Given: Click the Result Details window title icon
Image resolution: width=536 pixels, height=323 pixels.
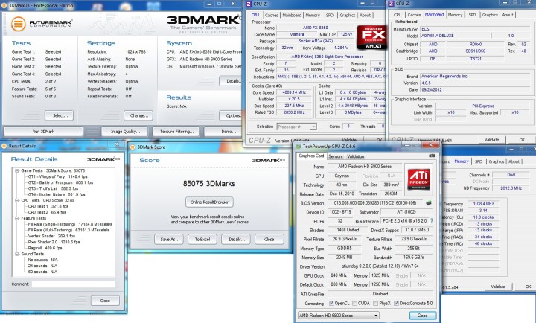Looking at the screenshot, I should 4,146.
